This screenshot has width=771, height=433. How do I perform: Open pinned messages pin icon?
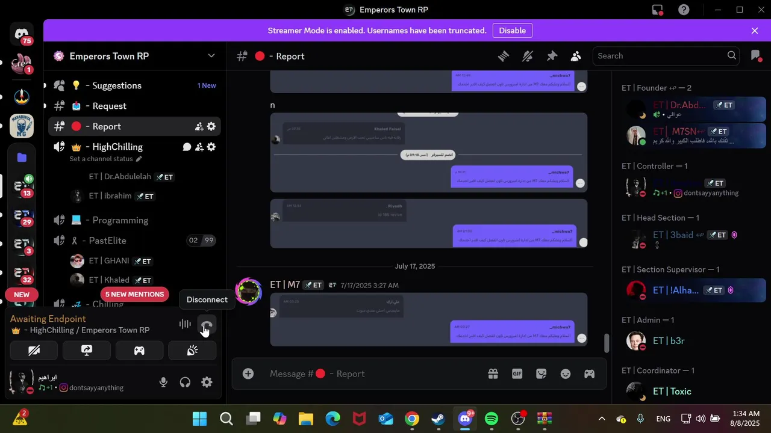pyautogui.click(x=552, y=56)
